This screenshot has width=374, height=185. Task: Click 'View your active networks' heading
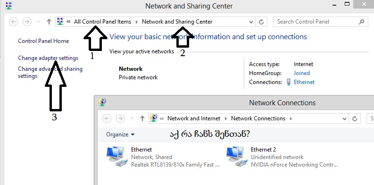coord(141,51)
